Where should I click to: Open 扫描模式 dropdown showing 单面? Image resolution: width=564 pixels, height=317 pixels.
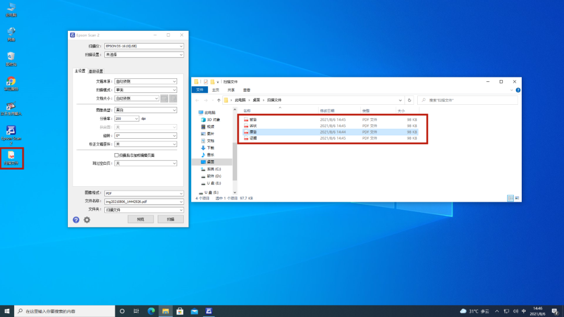(146, 90)
